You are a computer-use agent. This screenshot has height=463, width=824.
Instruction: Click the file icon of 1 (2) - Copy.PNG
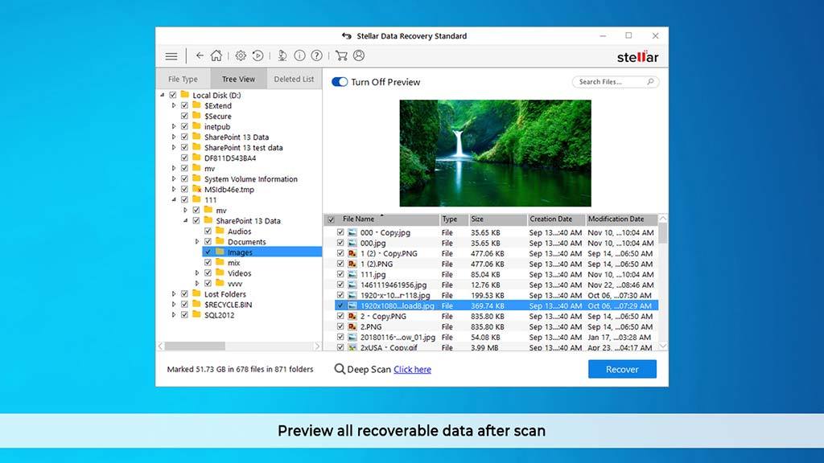[x=352, y=253]
